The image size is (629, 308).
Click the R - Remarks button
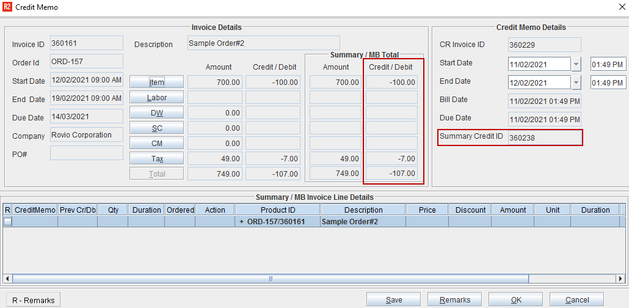coord(34,300)
